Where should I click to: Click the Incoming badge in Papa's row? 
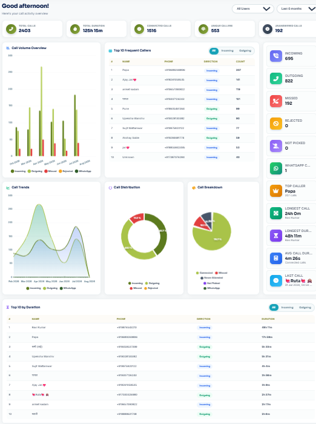pyautogui.click(x=212, y=71)
